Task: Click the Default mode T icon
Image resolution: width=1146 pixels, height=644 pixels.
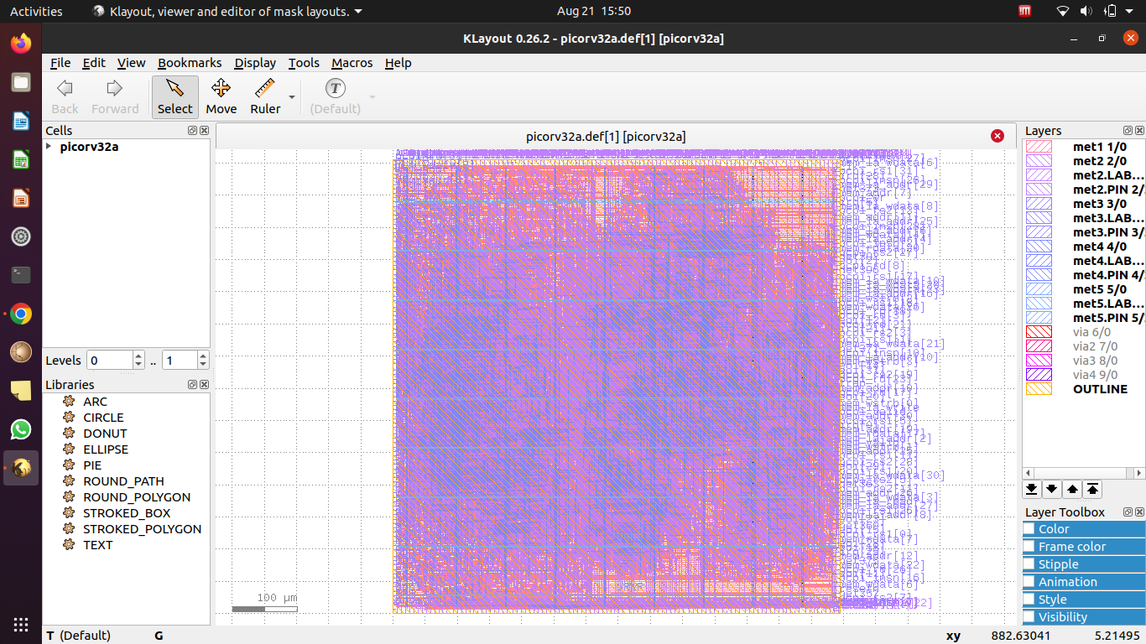Action: 335,87
